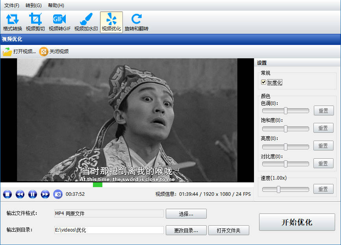Uncheck the 灰度化 grayscale checkbox
The width and height of the screenshot is (341, 245).
tap(264, 82)
